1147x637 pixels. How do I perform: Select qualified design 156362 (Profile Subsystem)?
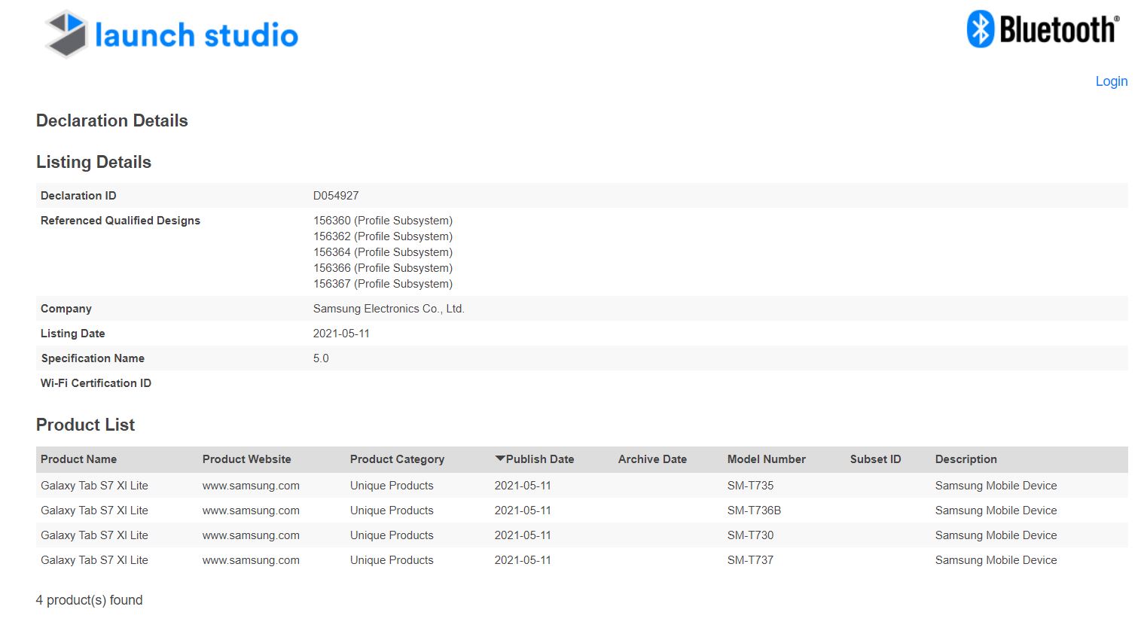[x=383, y=236]
